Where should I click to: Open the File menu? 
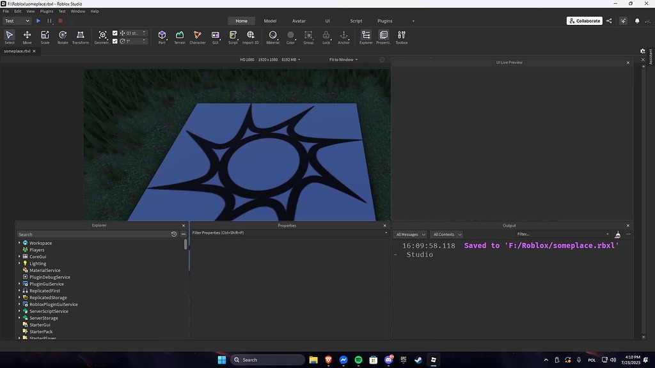(x=6, y=11)
